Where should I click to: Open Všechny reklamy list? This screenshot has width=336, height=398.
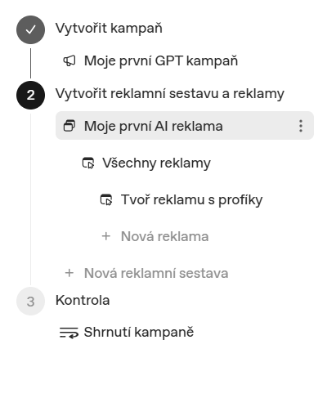tap(156, 163)
